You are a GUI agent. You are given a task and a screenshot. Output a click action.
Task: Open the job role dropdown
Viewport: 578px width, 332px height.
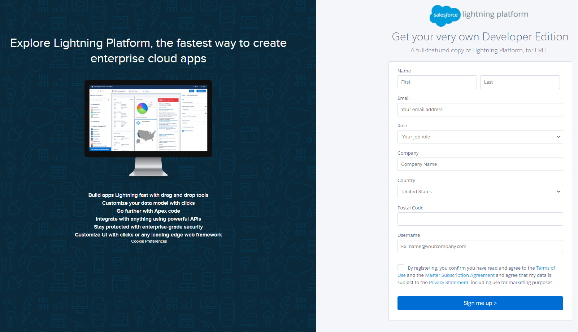(x=480, y=137)
